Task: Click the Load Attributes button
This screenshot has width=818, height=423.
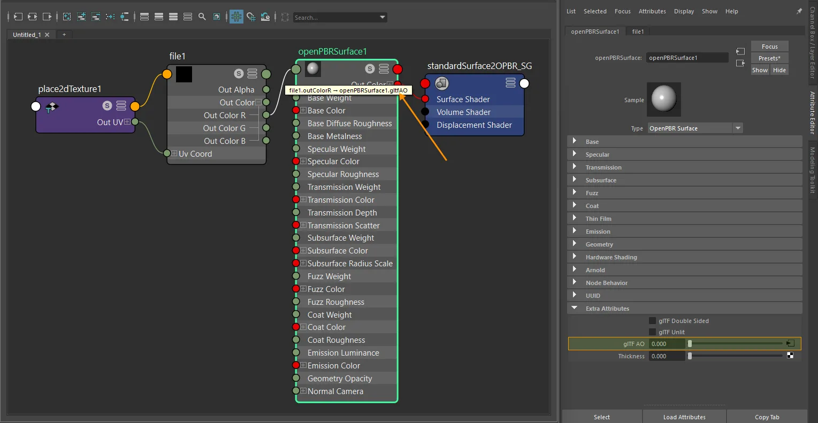Action: tap(684, 417)
